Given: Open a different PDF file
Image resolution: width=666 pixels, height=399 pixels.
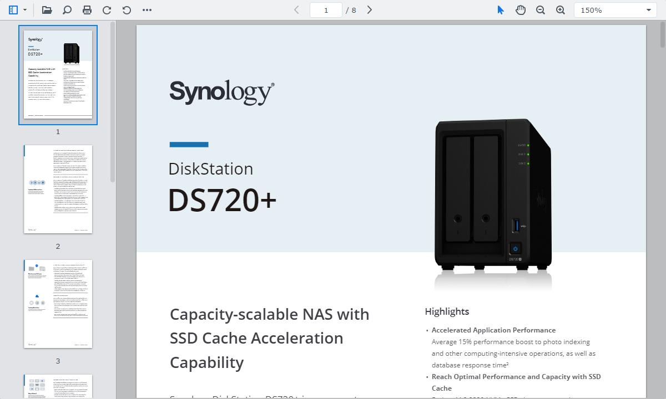Looking at the screenshot, I should click(x=47, y=9).
